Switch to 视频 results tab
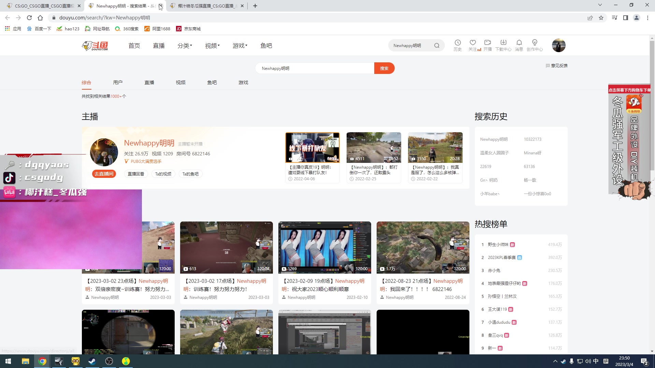The height and width of the screenshot is (368, 655). (180, 82)
